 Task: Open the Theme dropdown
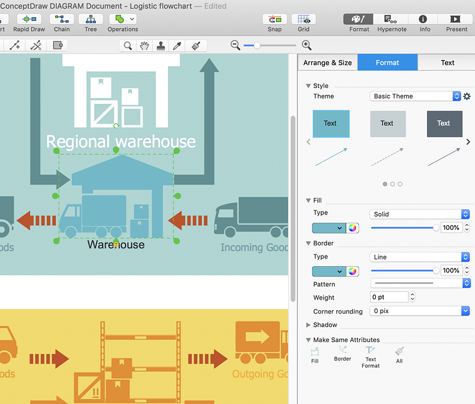click(414, 96)
